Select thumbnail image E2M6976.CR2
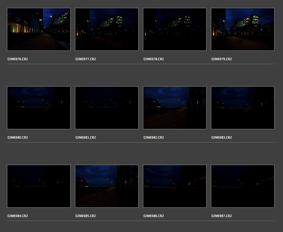 click(x=39, y=29)
